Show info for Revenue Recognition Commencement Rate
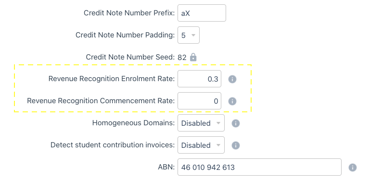 pyautogui.click(x=232, y=101)
